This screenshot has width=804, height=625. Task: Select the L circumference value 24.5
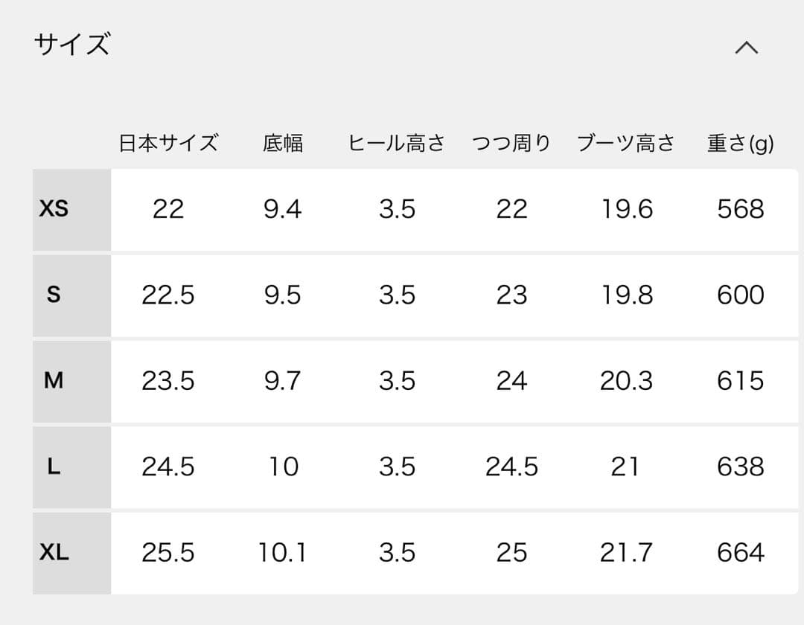[x=511, y=467]
